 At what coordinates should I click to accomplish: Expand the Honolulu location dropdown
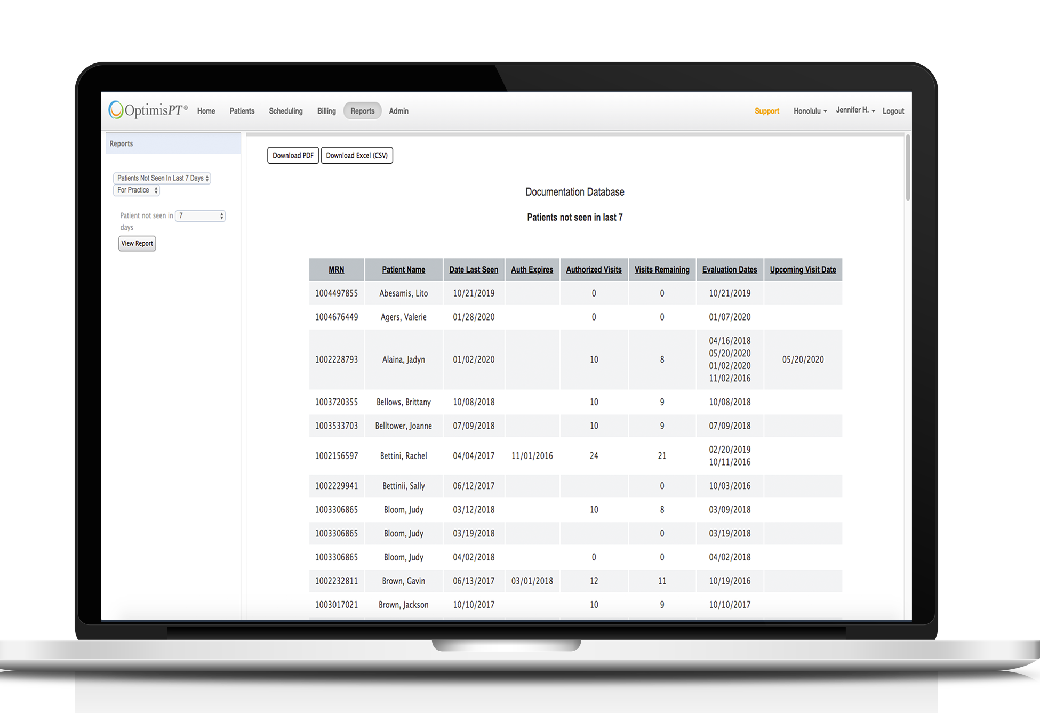coord(810,111)
